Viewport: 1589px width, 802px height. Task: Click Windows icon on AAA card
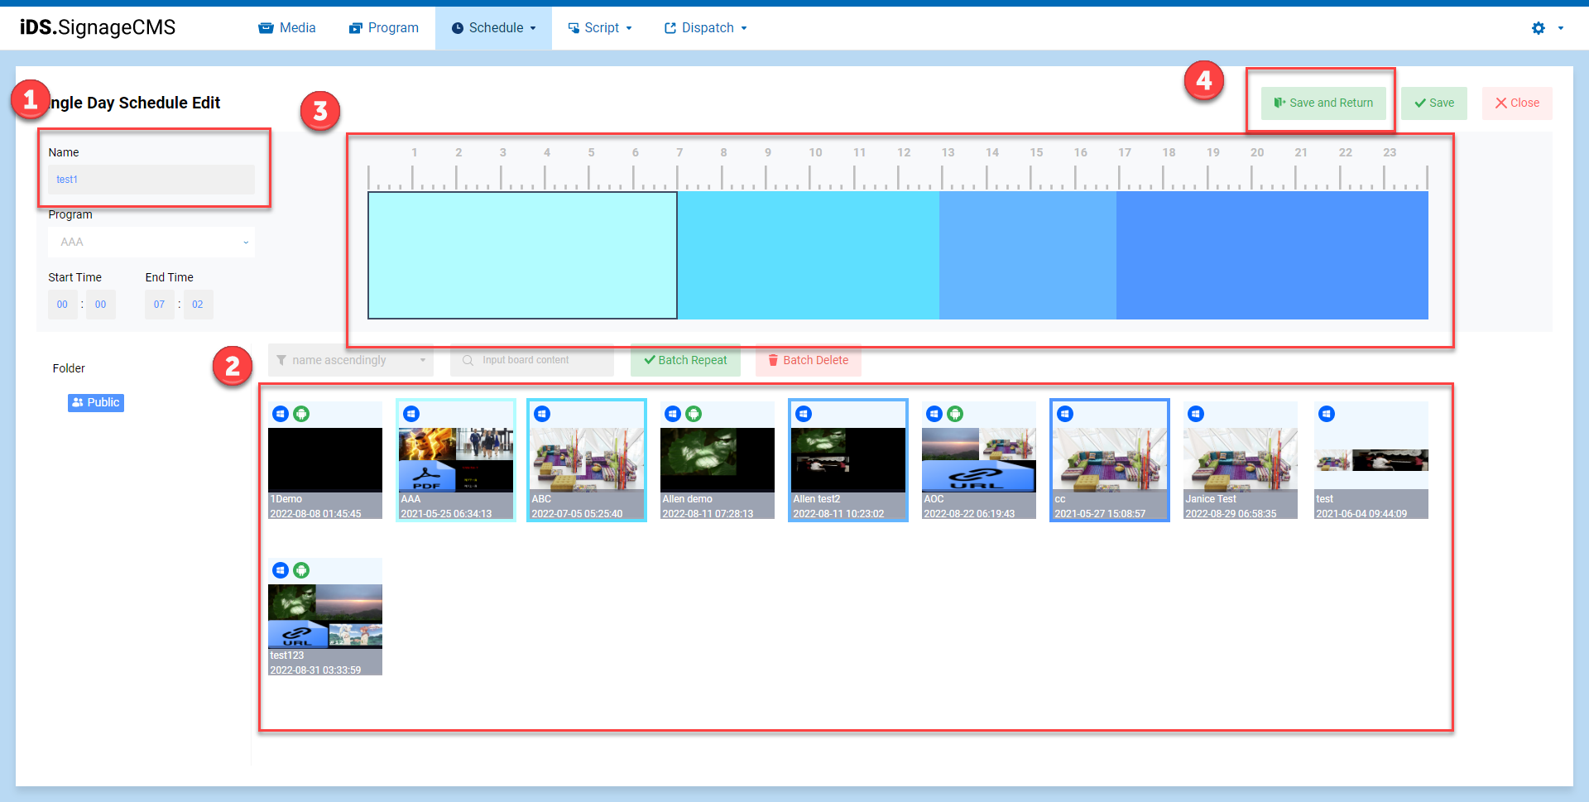411,414
